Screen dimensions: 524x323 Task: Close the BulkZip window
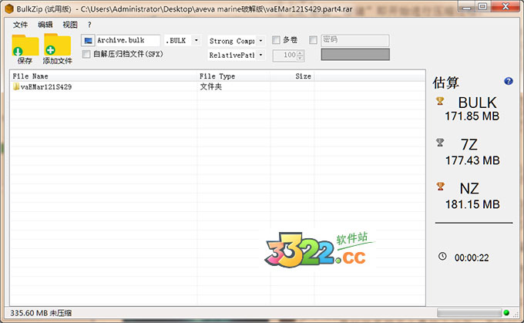[x=506, y=6]
